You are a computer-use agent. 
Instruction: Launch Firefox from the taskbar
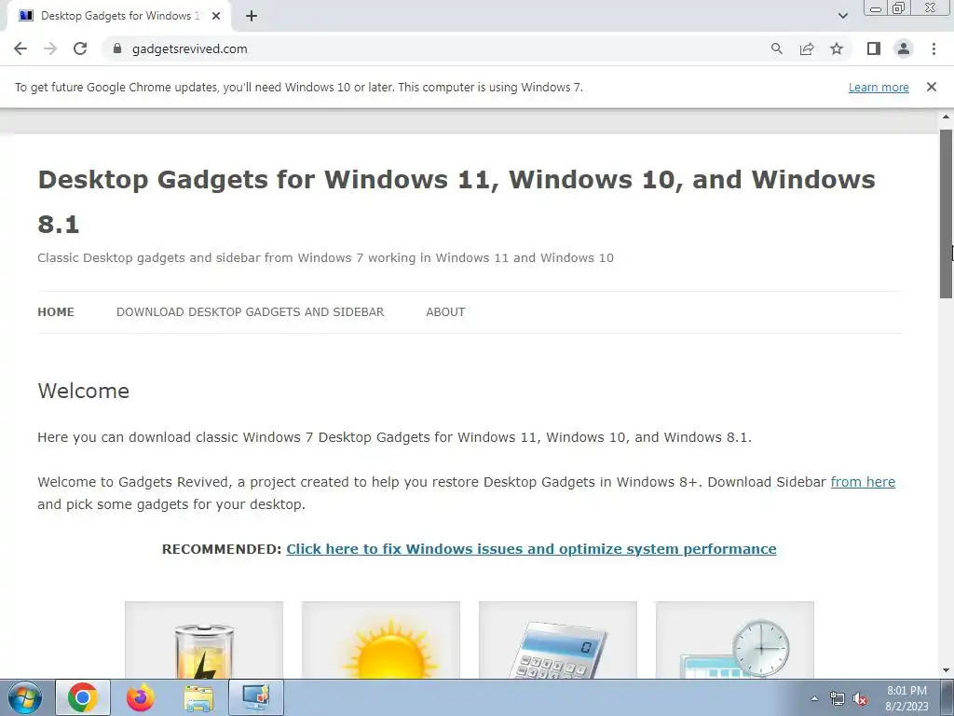coord(141,697)
